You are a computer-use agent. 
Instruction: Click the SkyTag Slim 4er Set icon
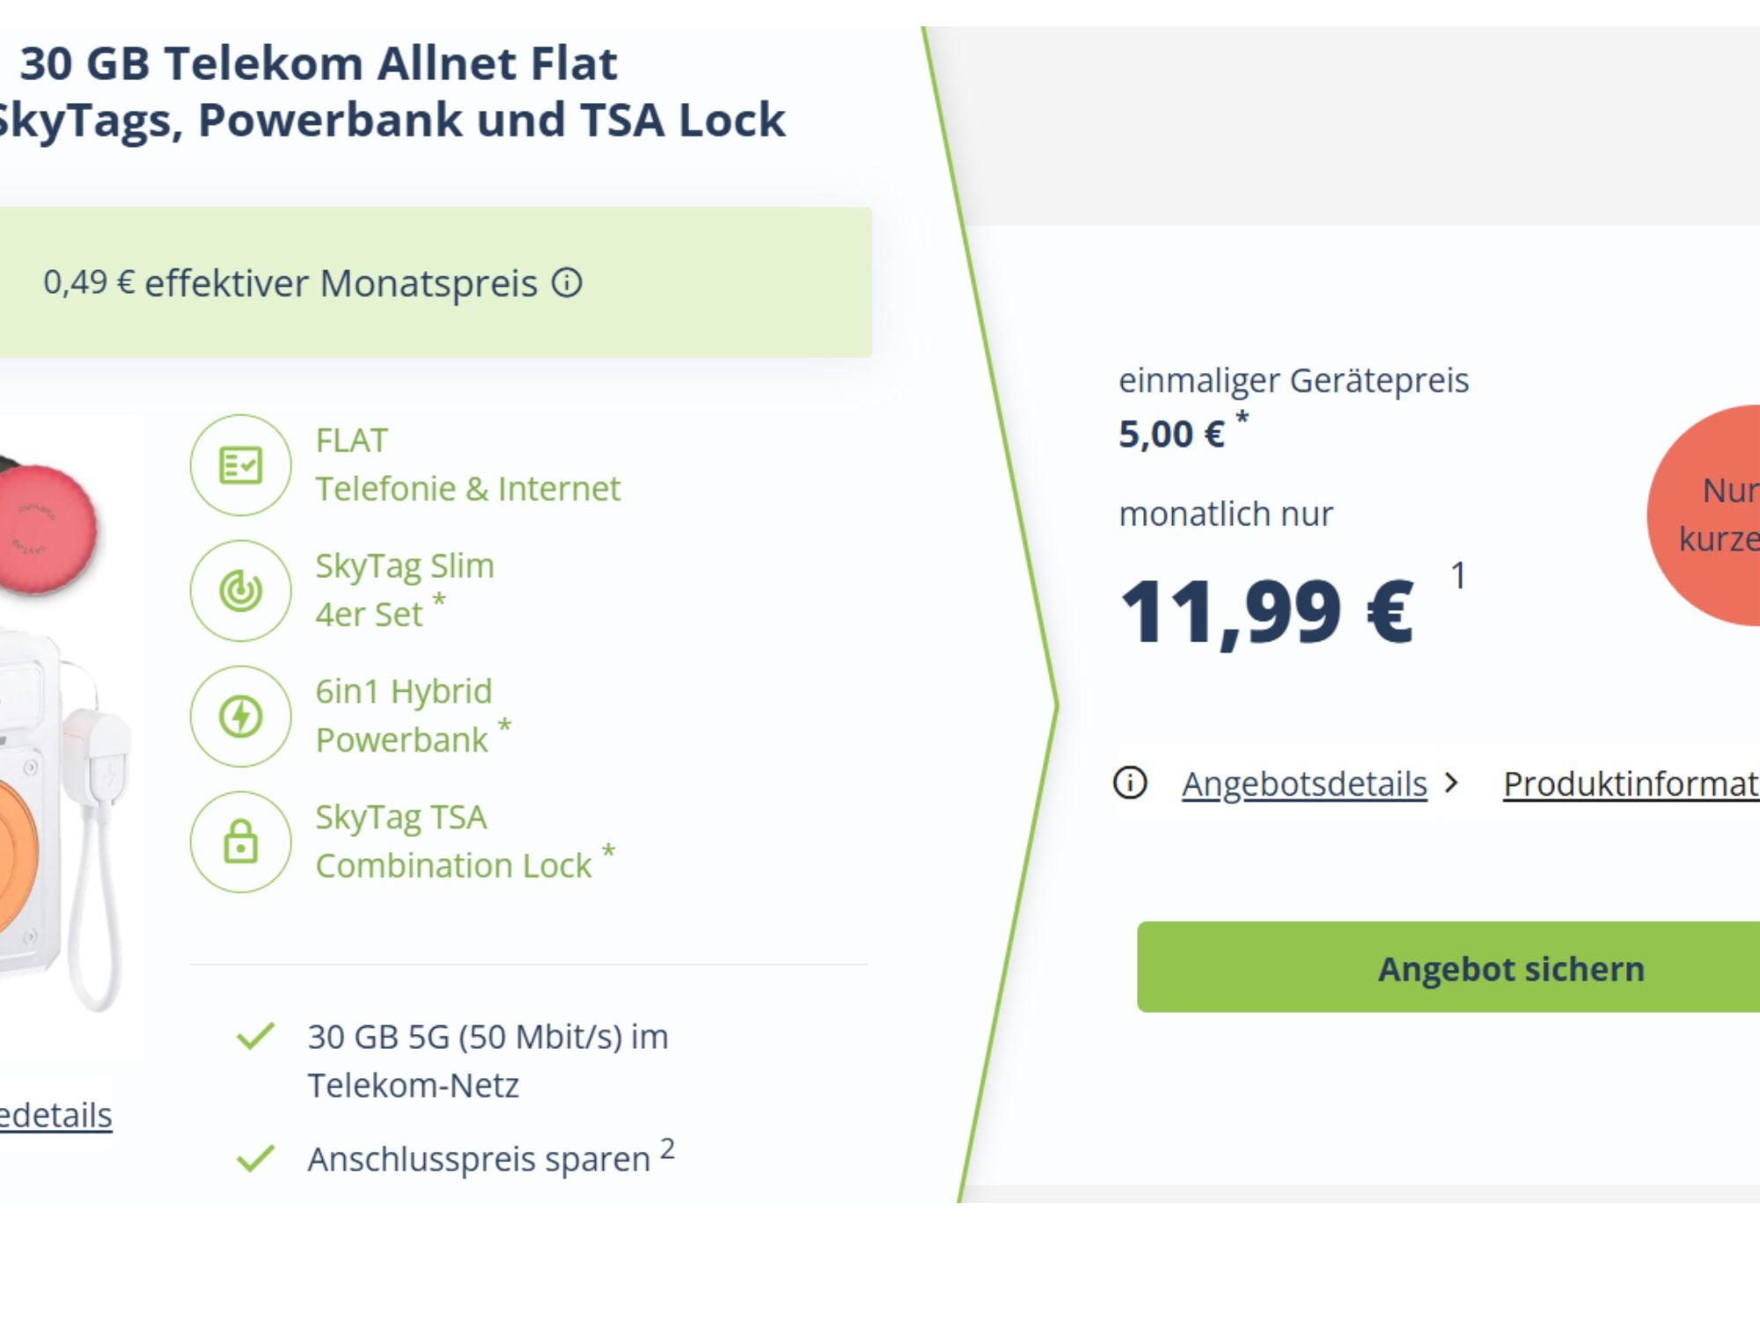coord(240,590)
